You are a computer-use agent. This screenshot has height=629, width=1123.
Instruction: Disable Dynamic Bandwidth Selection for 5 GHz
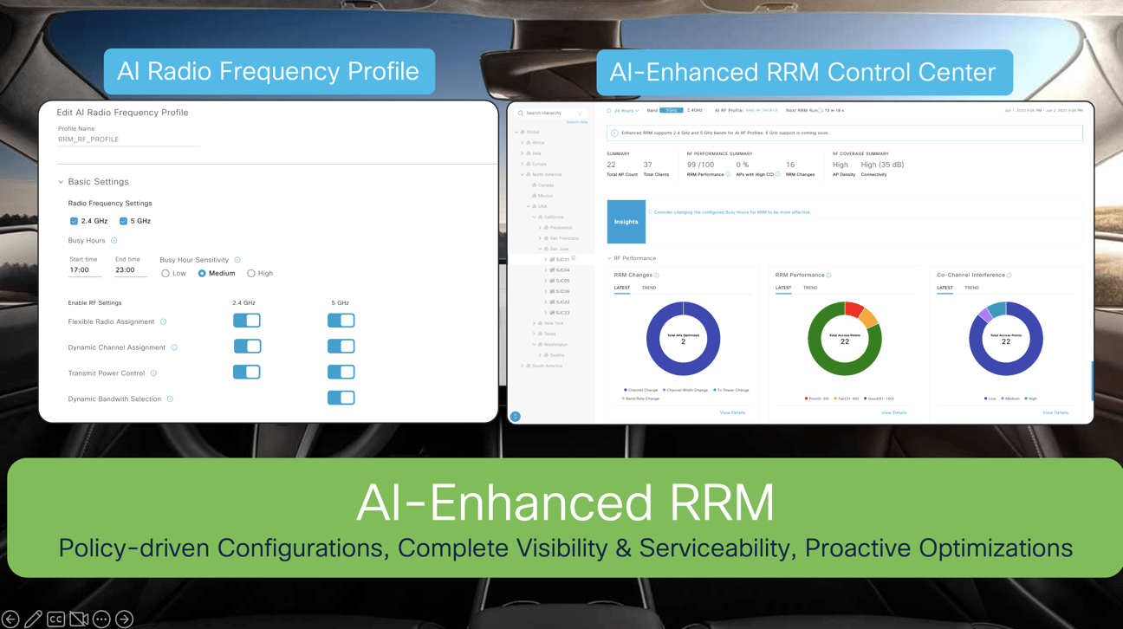[342, 397]
